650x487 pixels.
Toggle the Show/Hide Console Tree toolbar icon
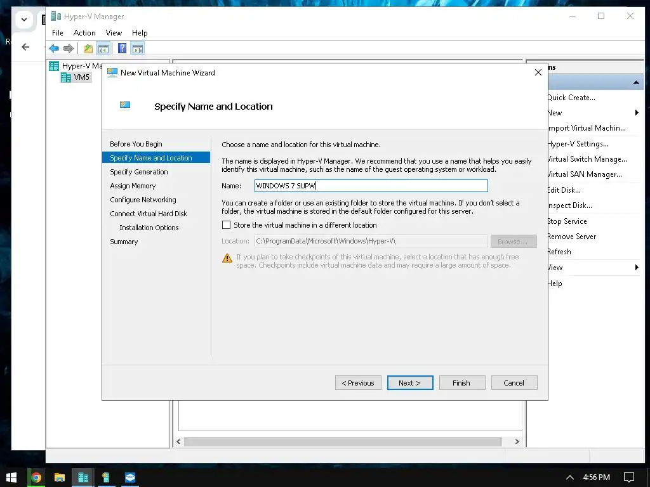coord(103,48)
